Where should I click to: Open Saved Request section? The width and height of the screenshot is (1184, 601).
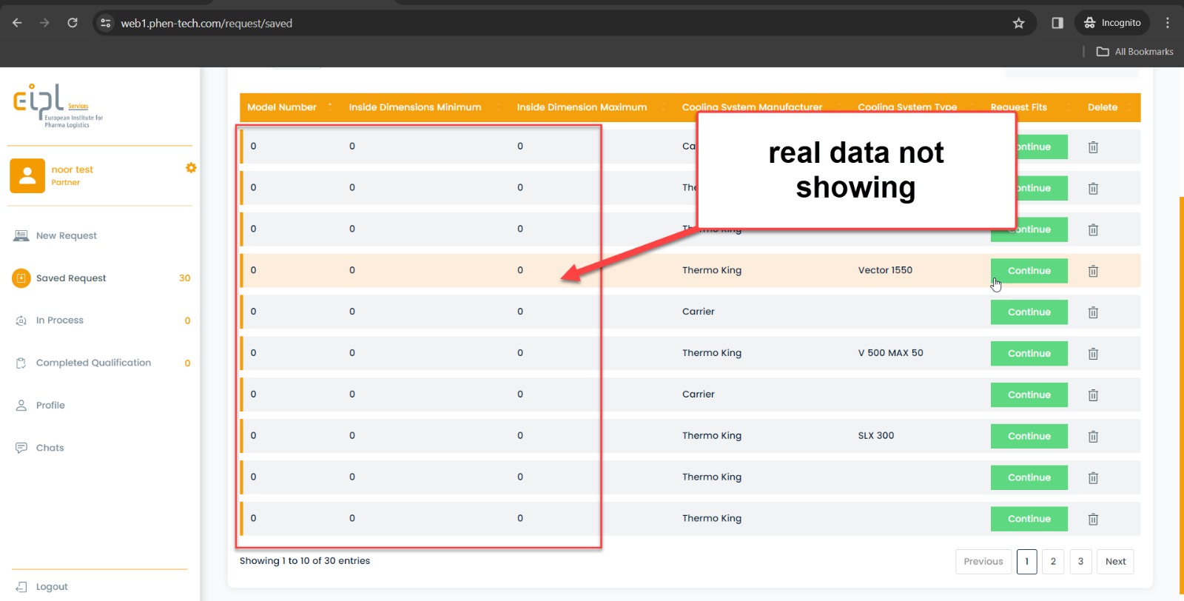(71, 278)
